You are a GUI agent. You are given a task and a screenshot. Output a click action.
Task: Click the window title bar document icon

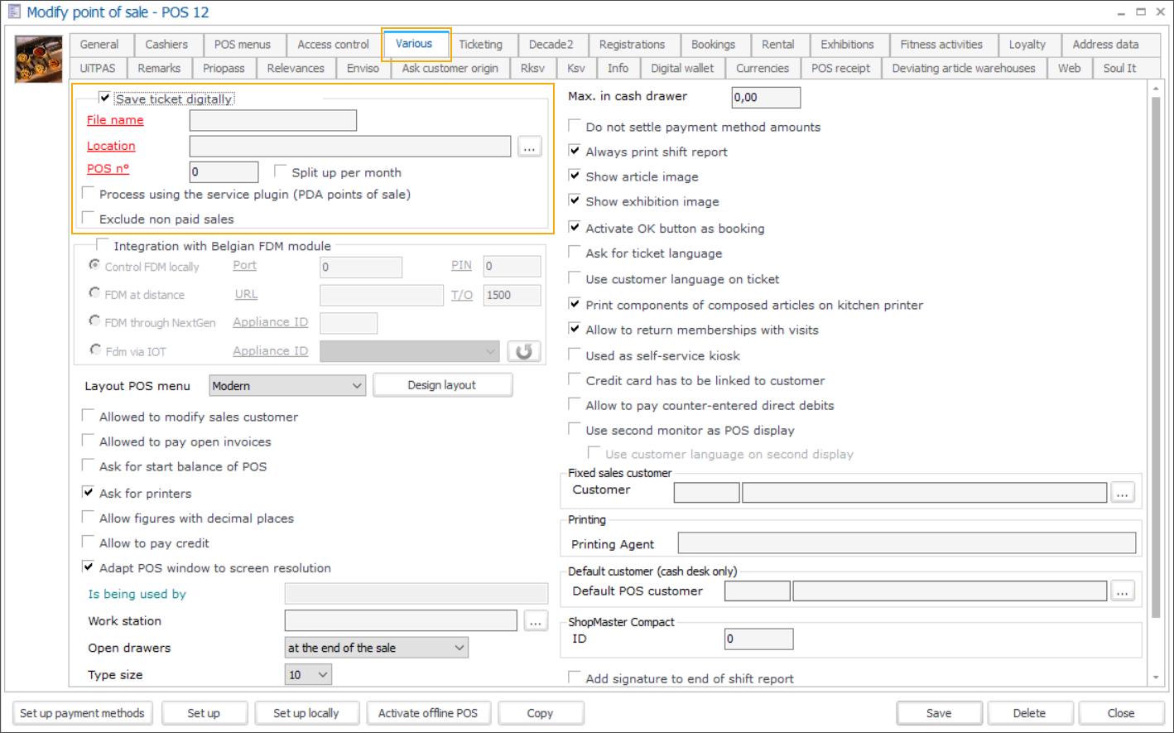click(x=13, y=12)
